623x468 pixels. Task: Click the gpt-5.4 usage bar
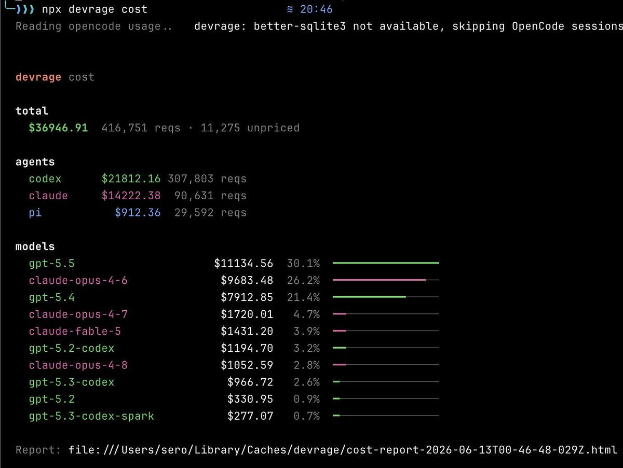click(386, 297)
